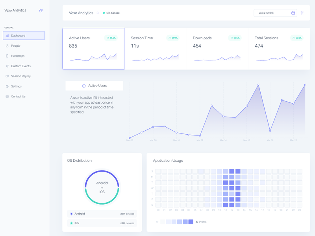Click the calendar icon in the date selector
Image resolution: width=315 pixels, height=236 pixels.
point(293,13)
